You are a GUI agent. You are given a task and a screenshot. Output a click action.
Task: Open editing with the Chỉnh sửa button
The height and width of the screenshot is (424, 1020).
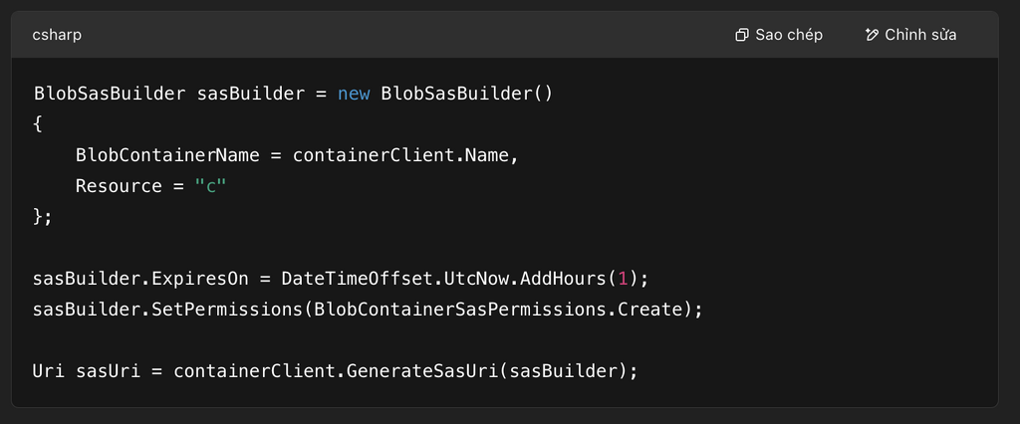click(910, 35)
